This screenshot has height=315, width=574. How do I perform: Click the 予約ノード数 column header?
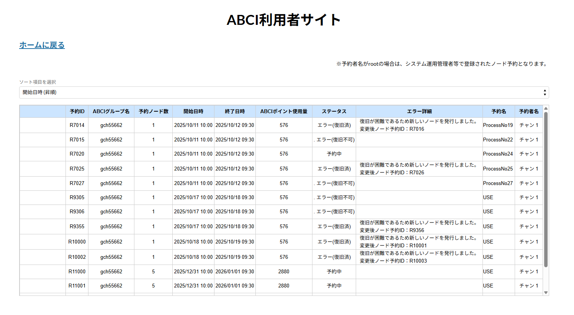[153, 111]
